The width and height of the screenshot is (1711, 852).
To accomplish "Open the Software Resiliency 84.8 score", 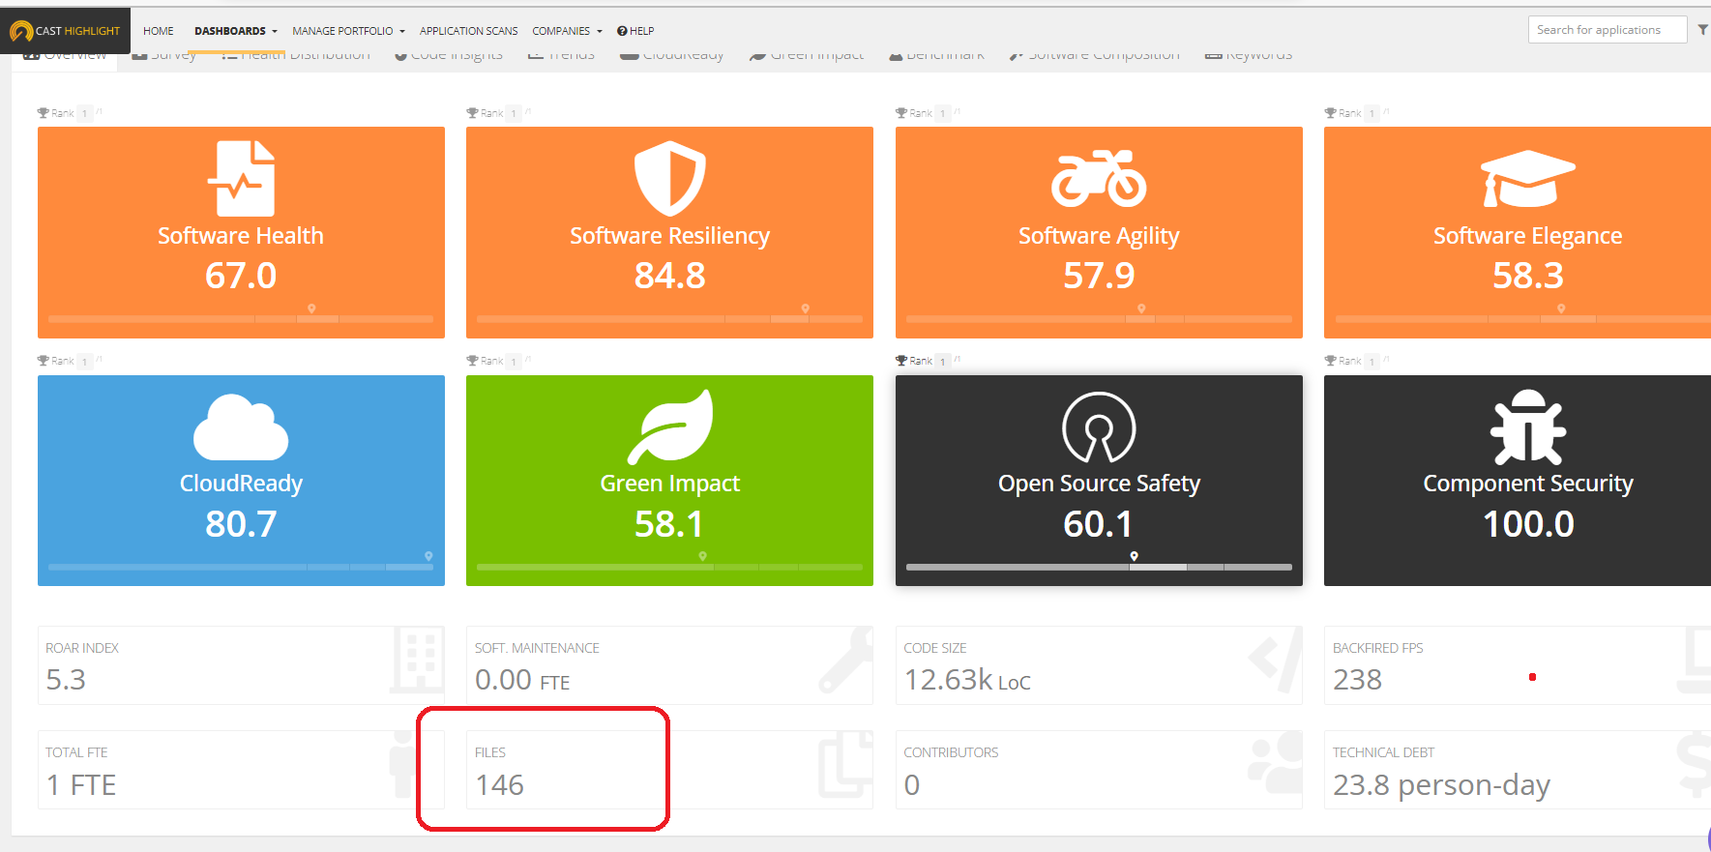I will click(x=669, y=276).
